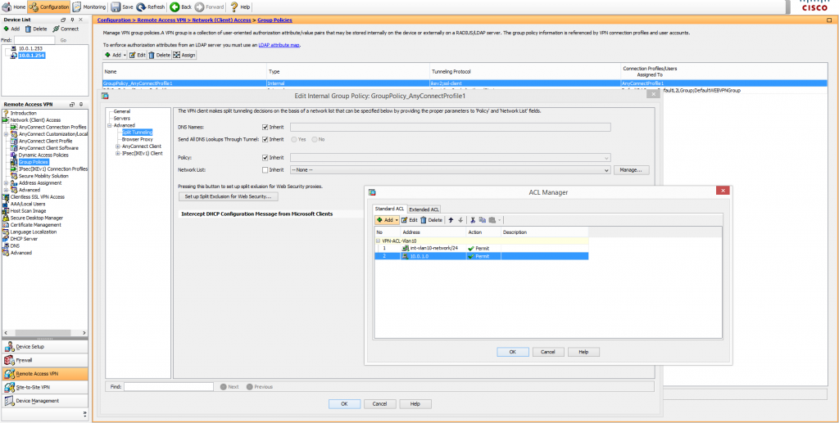Collapse the VPN-ACL-Vlan10 group
Image resolution: width=839 pixels, height=423 pixels.
[x=379, y=241]
